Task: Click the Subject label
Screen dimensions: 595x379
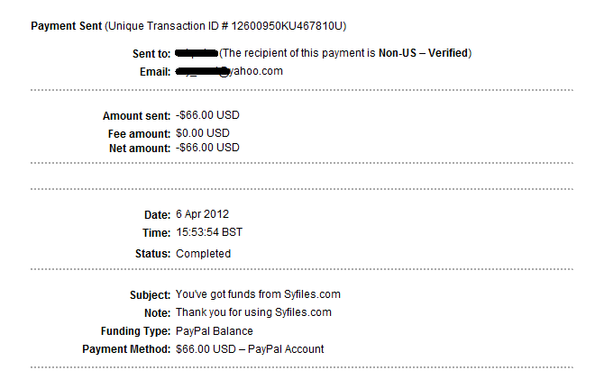Action: click(149, 295)
